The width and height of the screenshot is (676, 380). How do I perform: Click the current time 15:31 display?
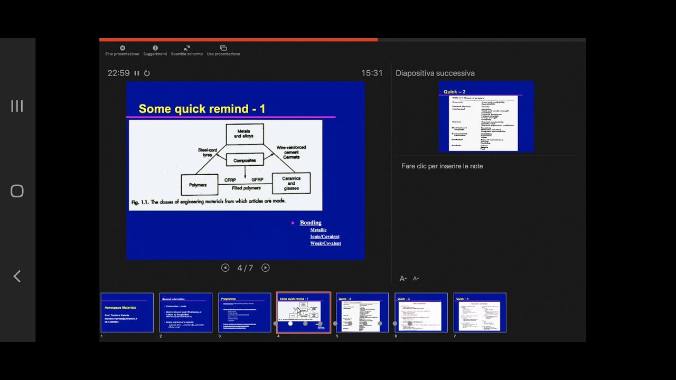point(372,73)
